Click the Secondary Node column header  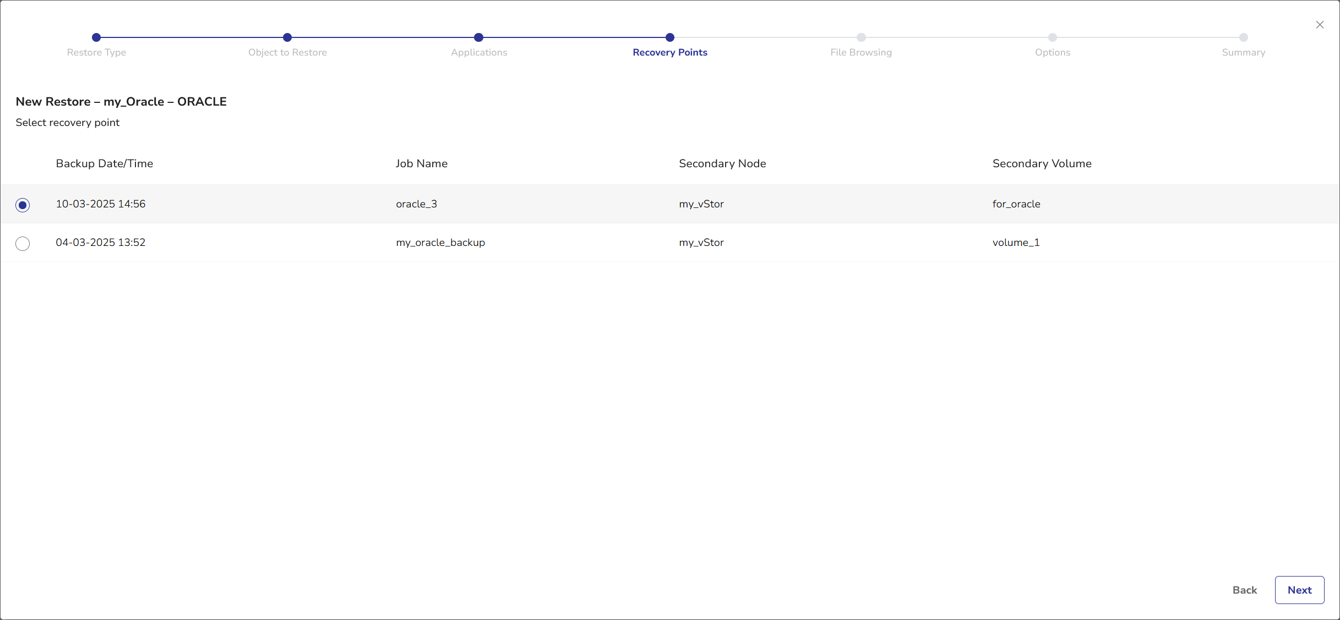point(722,163)
